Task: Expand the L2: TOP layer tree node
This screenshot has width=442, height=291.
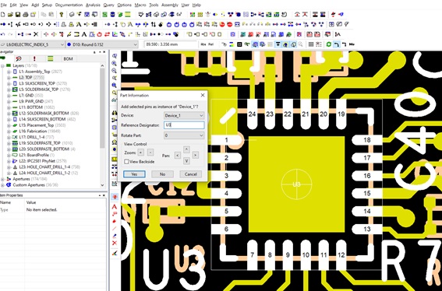Action: pyautogui.click(x=9, y=77)
